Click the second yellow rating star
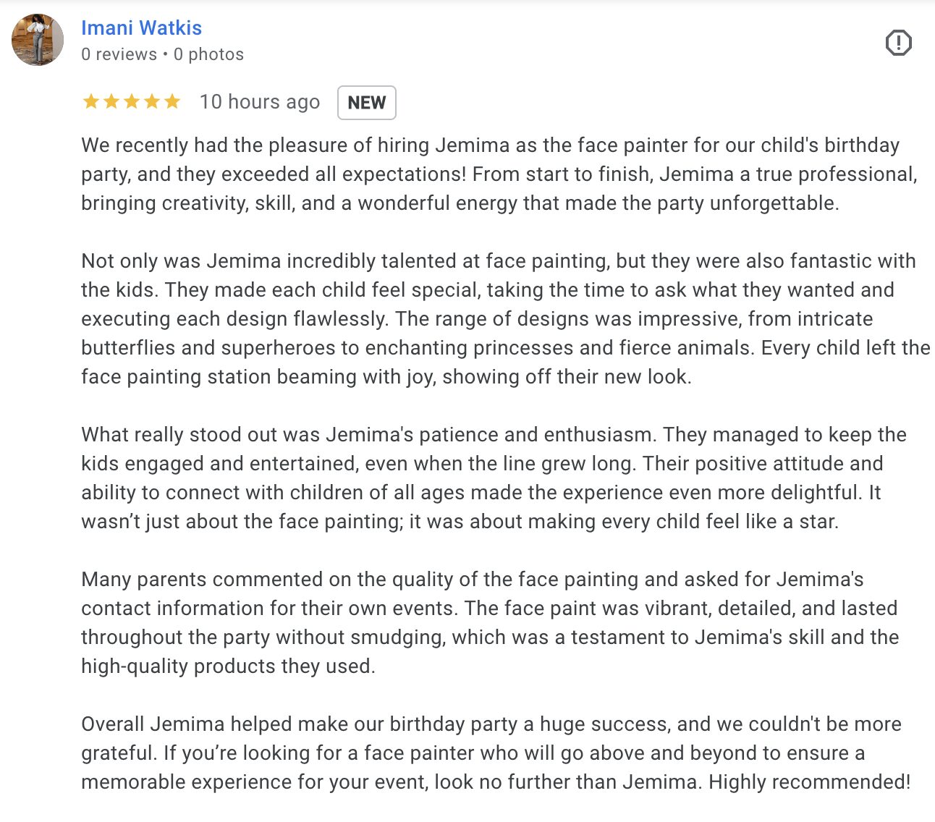Screen dimensions: 935x822 point(111,101)
